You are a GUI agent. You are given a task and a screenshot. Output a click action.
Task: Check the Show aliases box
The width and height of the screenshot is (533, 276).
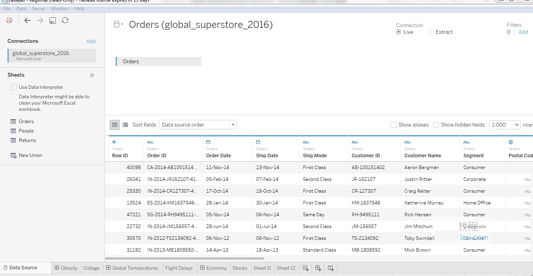click(x=393, y=125)
